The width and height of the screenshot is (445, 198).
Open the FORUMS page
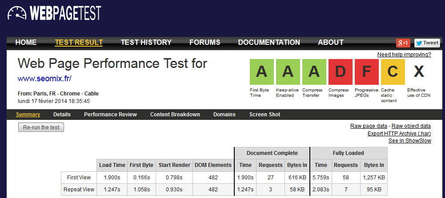click(205, 43)
